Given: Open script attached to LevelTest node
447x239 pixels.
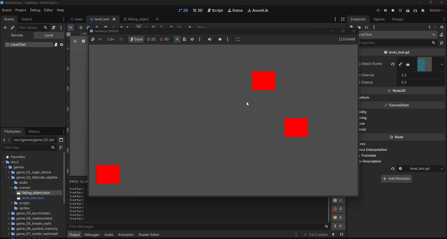Looking at the screenshot, I should point(56,45).
